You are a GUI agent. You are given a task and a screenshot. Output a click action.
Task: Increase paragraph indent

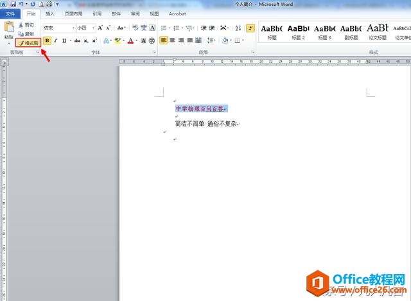click(212, 28)
